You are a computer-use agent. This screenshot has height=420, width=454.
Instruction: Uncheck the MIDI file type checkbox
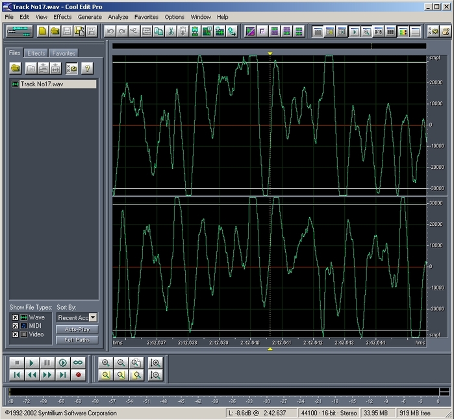[16, 326]
